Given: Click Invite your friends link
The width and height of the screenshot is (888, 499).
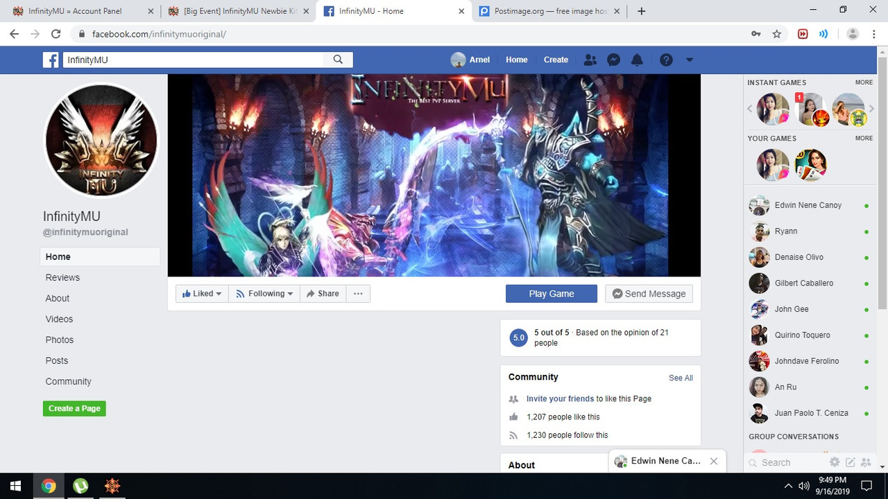Looking at the screenshot, I should 560,399.
